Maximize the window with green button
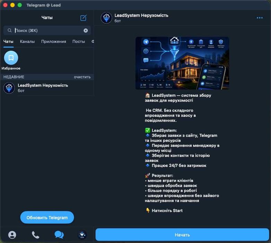Viewport: 271px width, 243px height. 20,5
